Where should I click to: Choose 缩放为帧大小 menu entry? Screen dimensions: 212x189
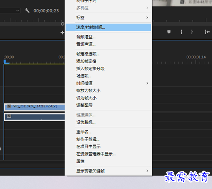(108, 90)
